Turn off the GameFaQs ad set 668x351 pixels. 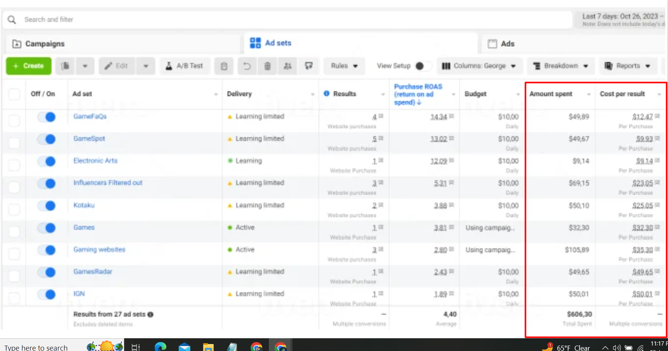point(47,117)
